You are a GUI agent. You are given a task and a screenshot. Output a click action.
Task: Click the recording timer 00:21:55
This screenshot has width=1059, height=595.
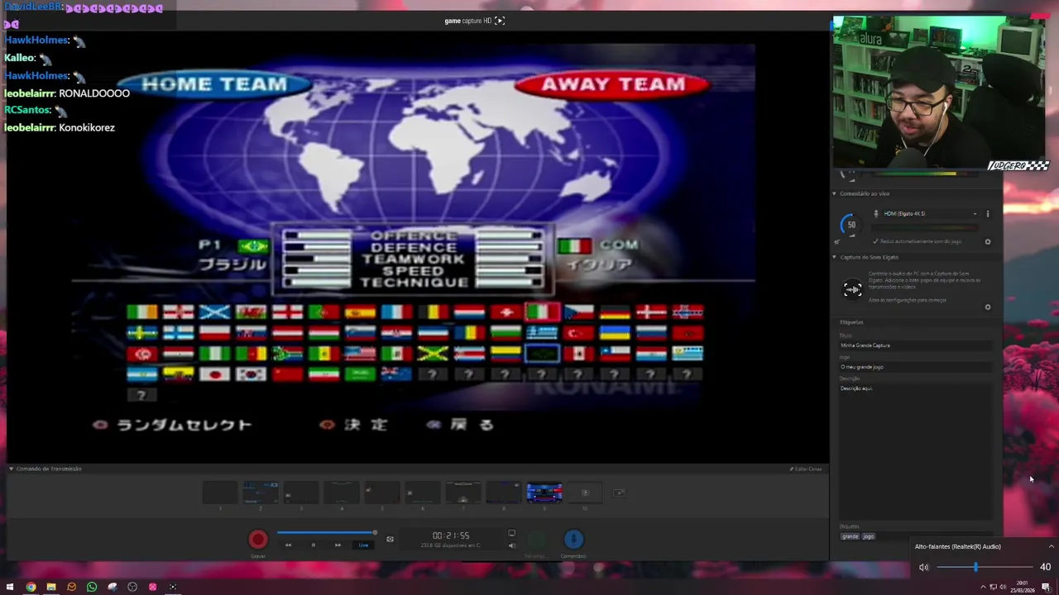click(450, 535)
